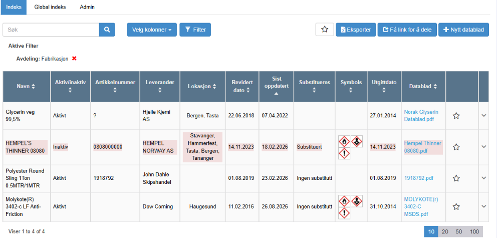497x238 pixels.
Task: Open the Admin tab
Action: [87, 7]
